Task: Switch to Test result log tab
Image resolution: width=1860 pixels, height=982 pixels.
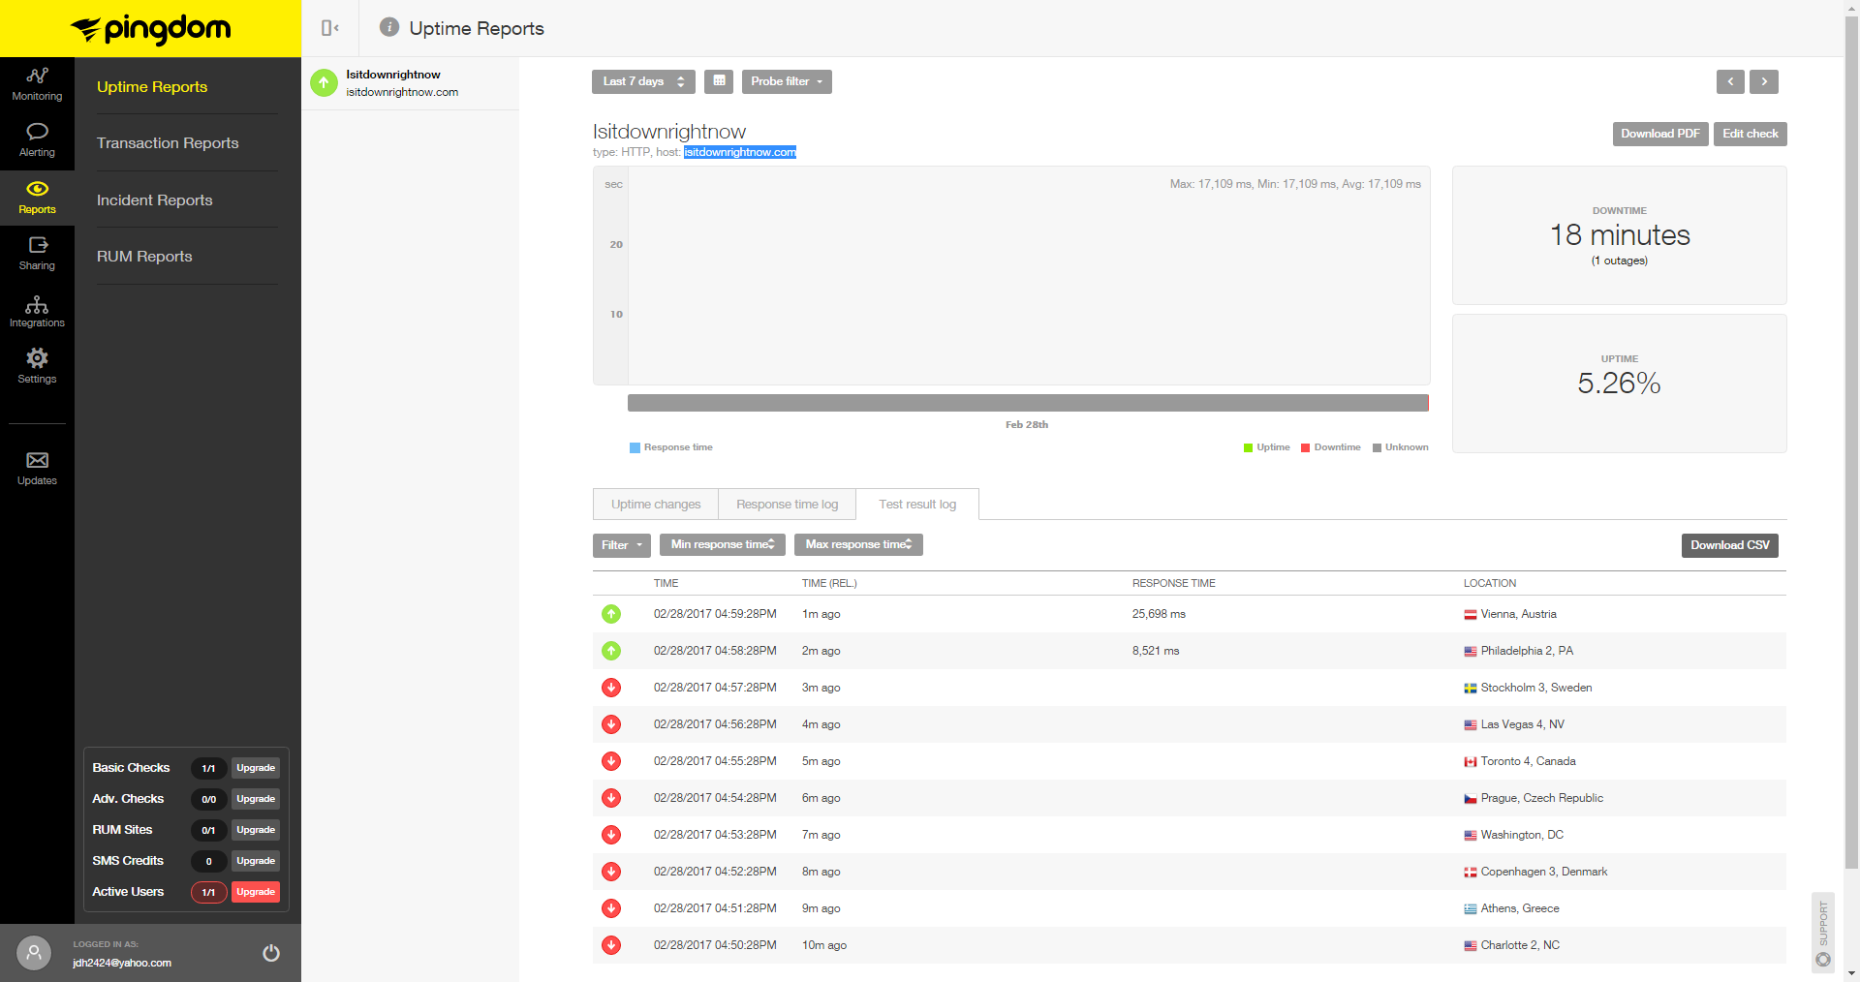Action: [x=917, y=505]
